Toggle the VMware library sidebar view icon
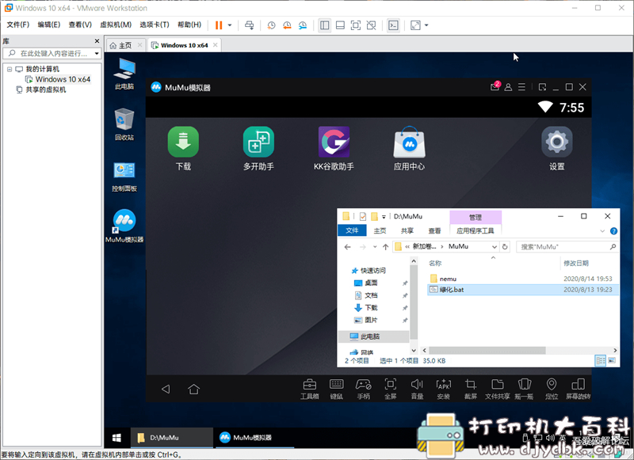This screenshot has width=634, height=460. pyautogui.click(x=324, y=25)
